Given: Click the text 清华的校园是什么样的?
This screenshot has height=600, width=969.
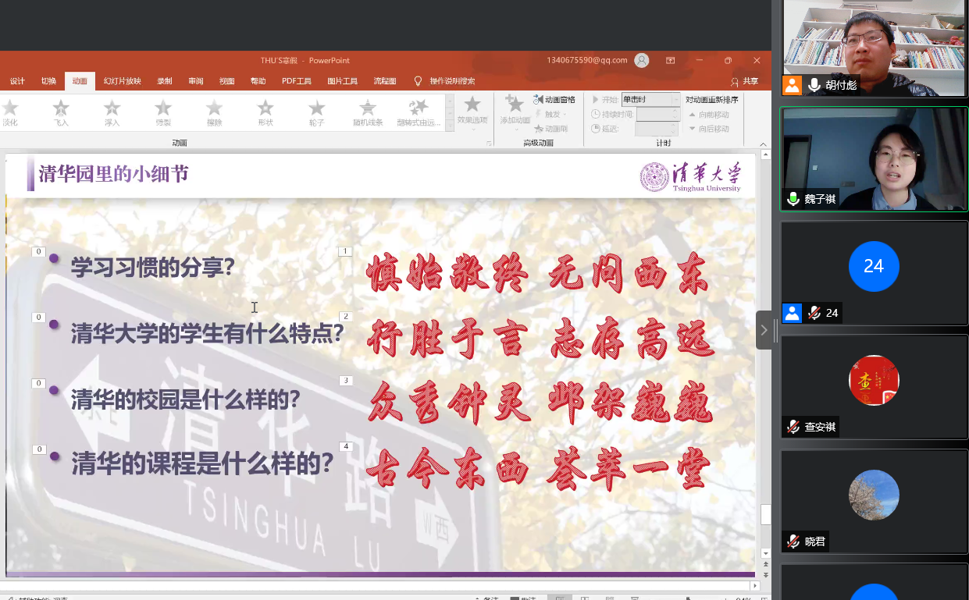Looking at the screenshot, I should [186, 400].
